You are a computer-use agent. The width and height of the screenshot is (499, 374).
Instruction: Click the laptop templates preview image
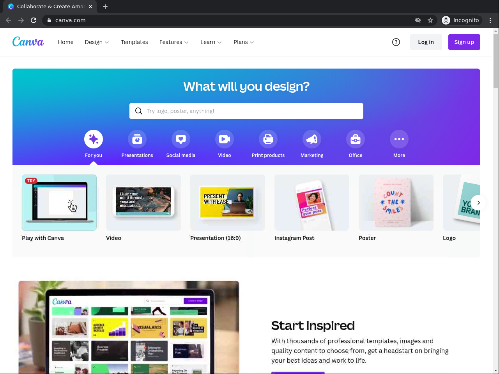[129, 327]
